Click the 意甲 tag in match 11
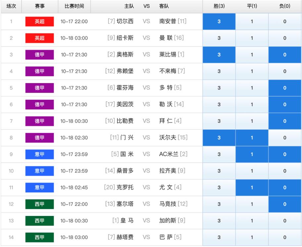The height and width of the screenshot is (247, 302). tap(39, 187)
